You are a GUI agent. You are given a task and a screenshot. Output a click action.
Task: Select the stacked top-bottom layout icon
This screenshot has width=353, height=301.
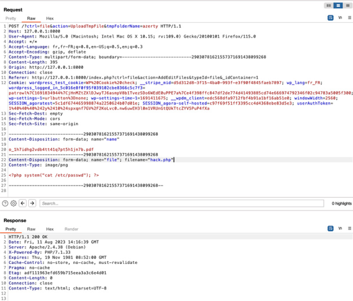click(338, 5)
